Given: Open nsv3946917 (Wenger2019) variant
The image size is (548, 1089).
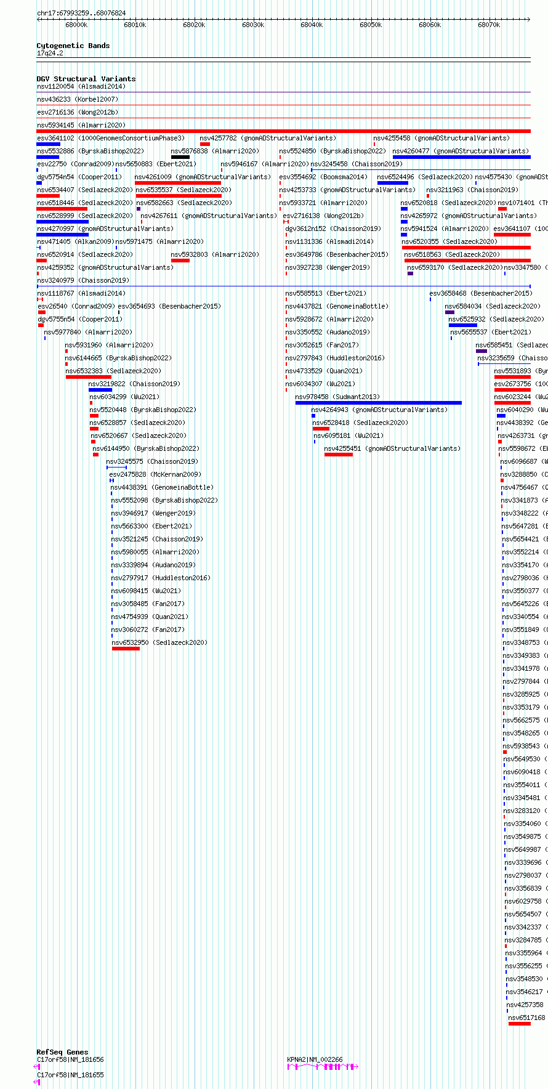Looking at the screenshot, I should click(x=153, y=514).
